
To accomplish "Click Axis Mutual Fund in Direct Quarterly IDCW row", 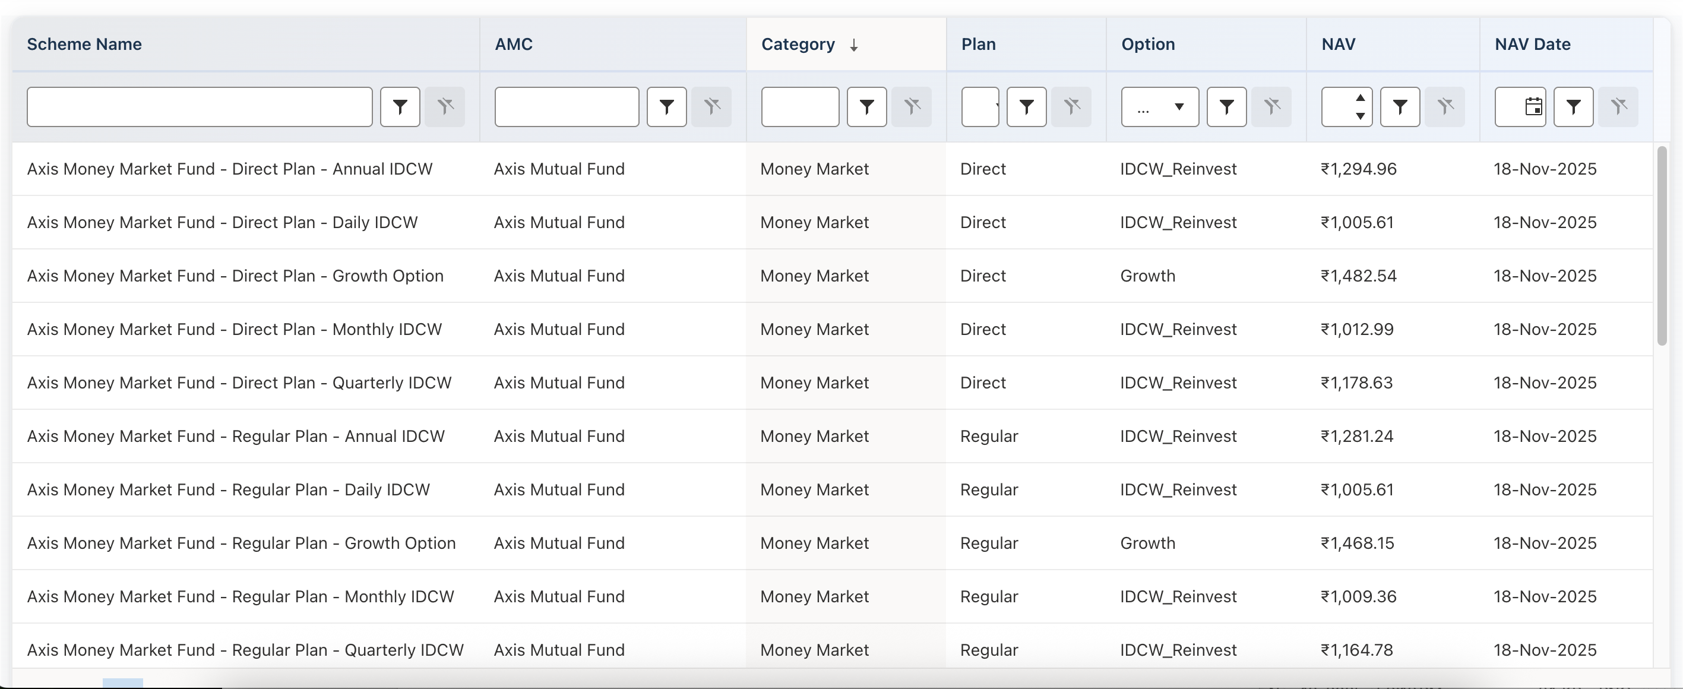I will tap(559, 383).
